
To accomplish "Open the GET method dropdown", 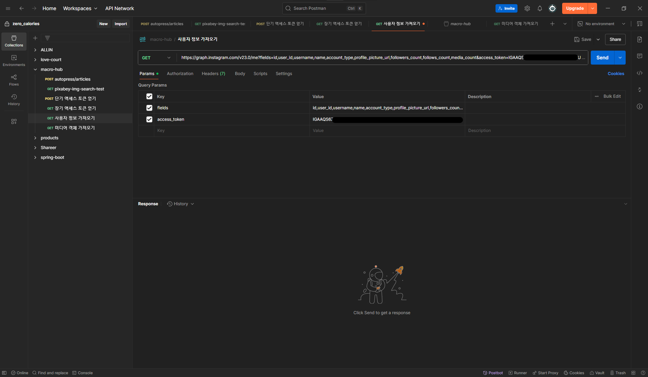I will tap(157, 58).
